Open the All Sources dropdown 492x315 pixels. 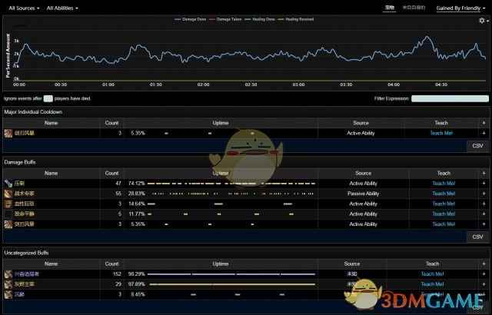(23, 8)
